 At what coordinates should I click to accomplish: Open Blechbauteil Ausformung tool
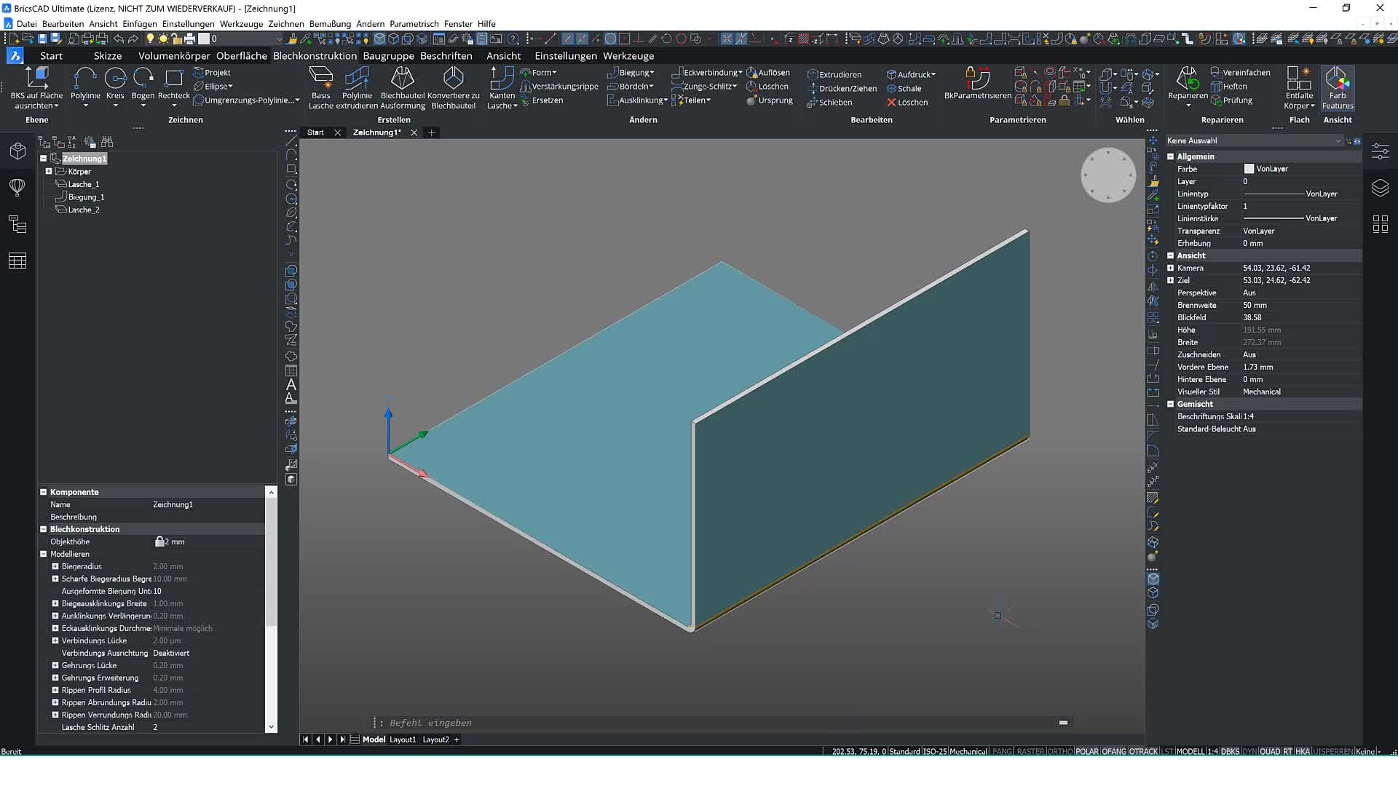click(x=403, y=87)
